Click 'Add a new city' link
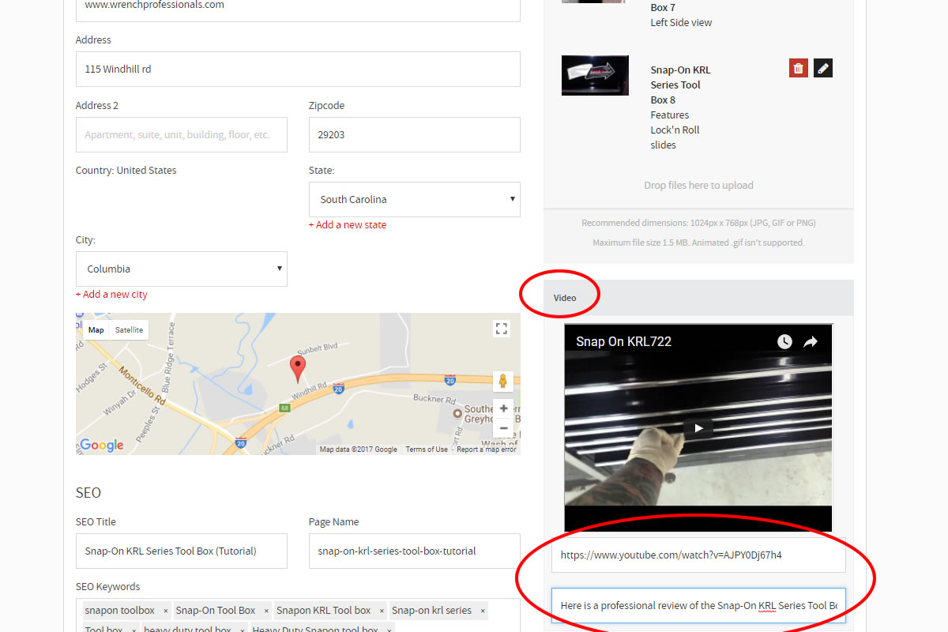The height and width of the screenshot is (632, 948). [x=111, y=294]
